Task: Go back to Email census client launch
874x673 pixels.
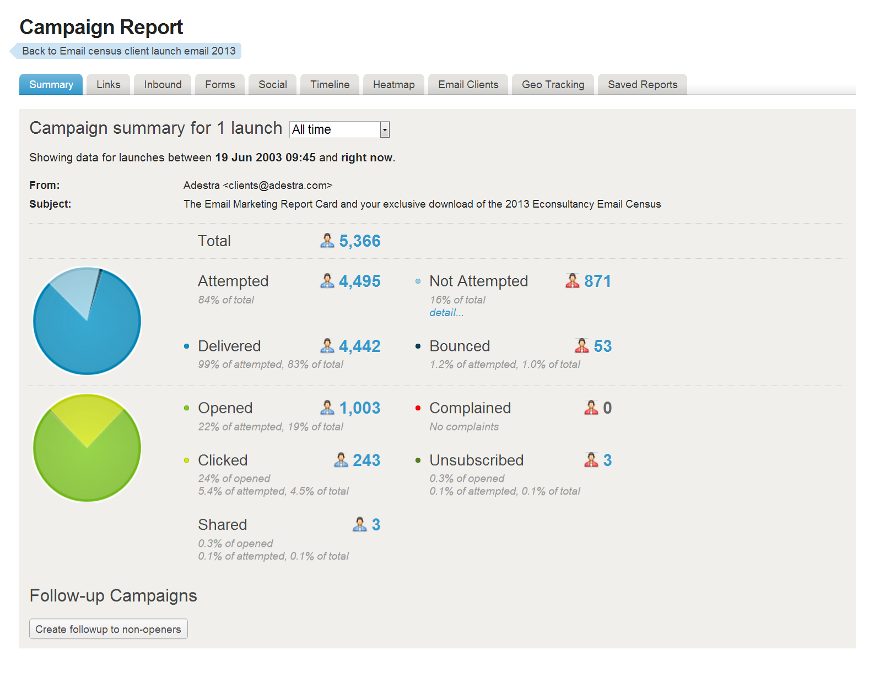Action: 128,51
